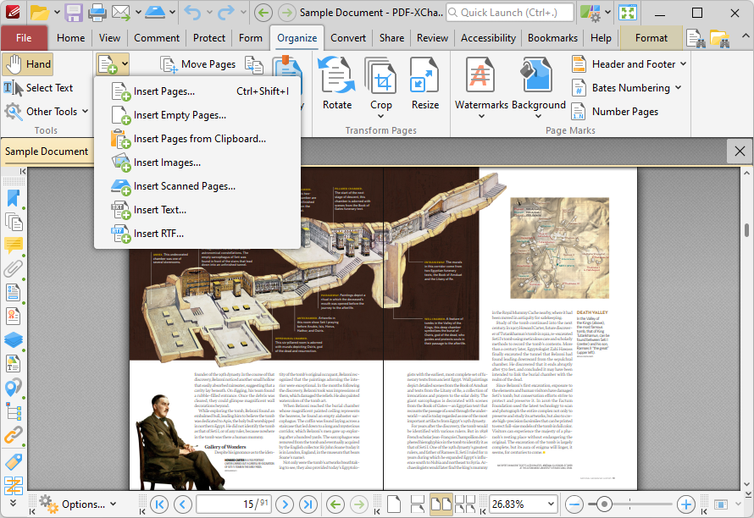Click the Find binoculars icon
Viewport: 754px width, 518px height.
[x=696, y=38]
